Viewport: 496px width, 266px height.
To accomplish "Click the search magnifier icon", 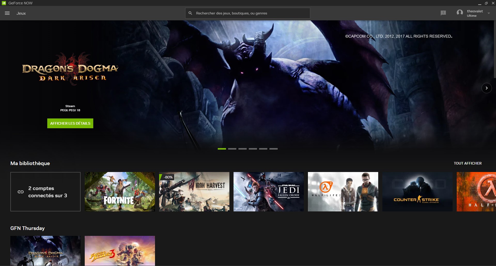I will click(190, 13).
